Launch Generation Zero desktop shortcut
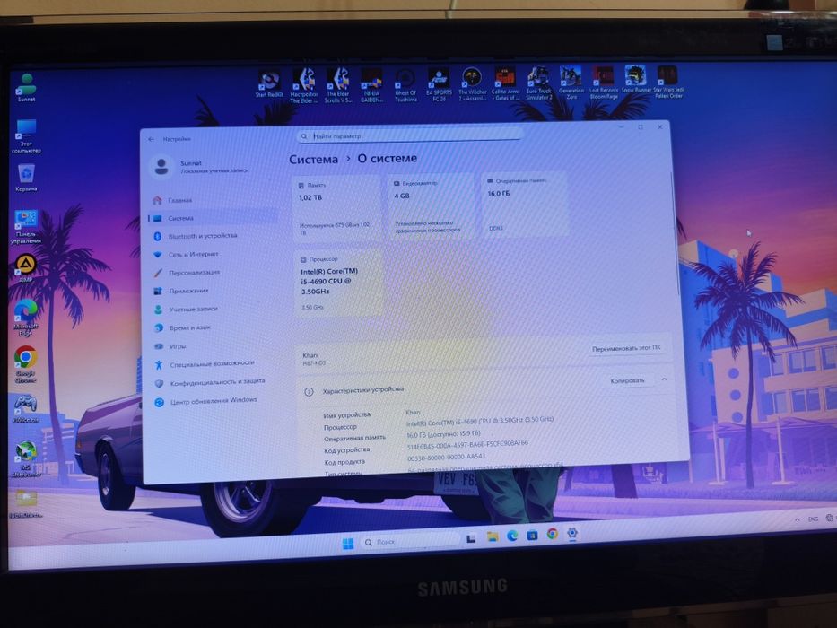This screenshot has width=837, height=628. [571, 83]
